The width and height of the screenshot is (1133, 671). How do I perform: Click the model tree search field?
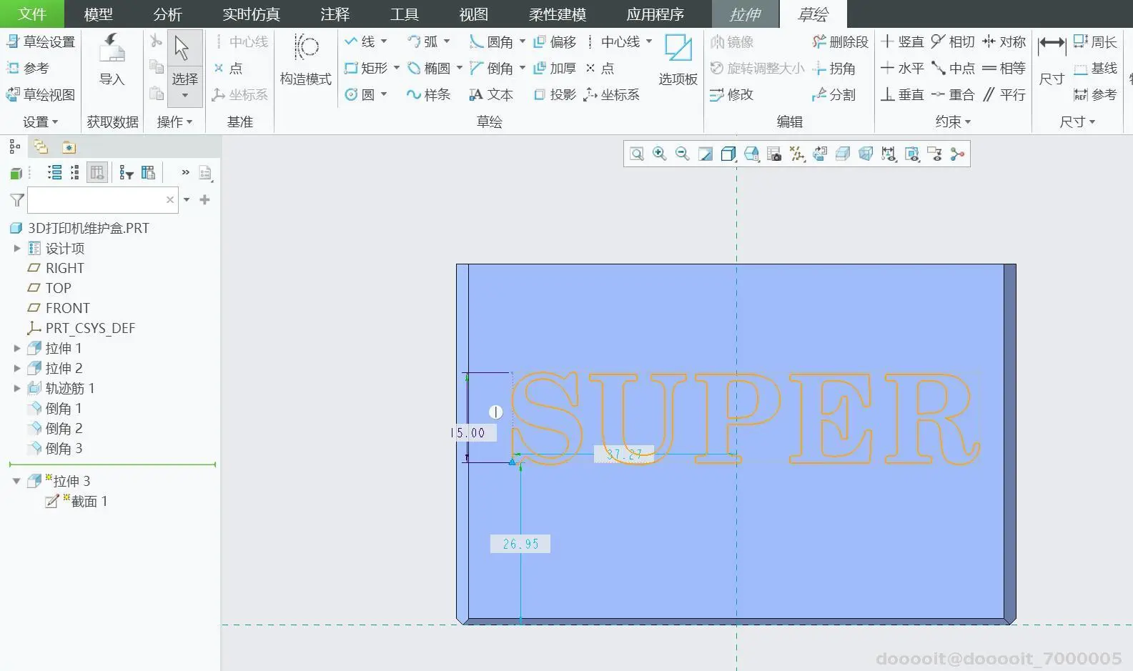[97, 200]
